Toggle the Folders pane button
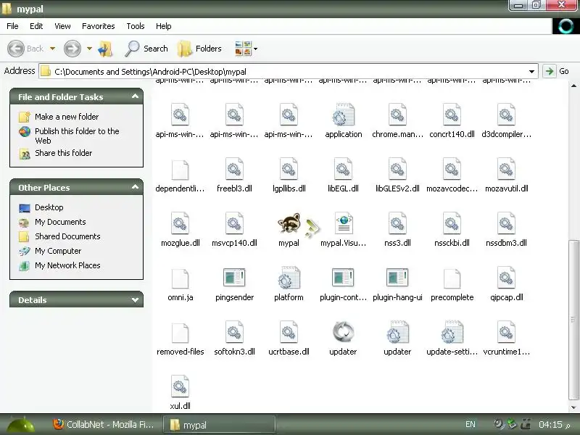 point(199,49)
